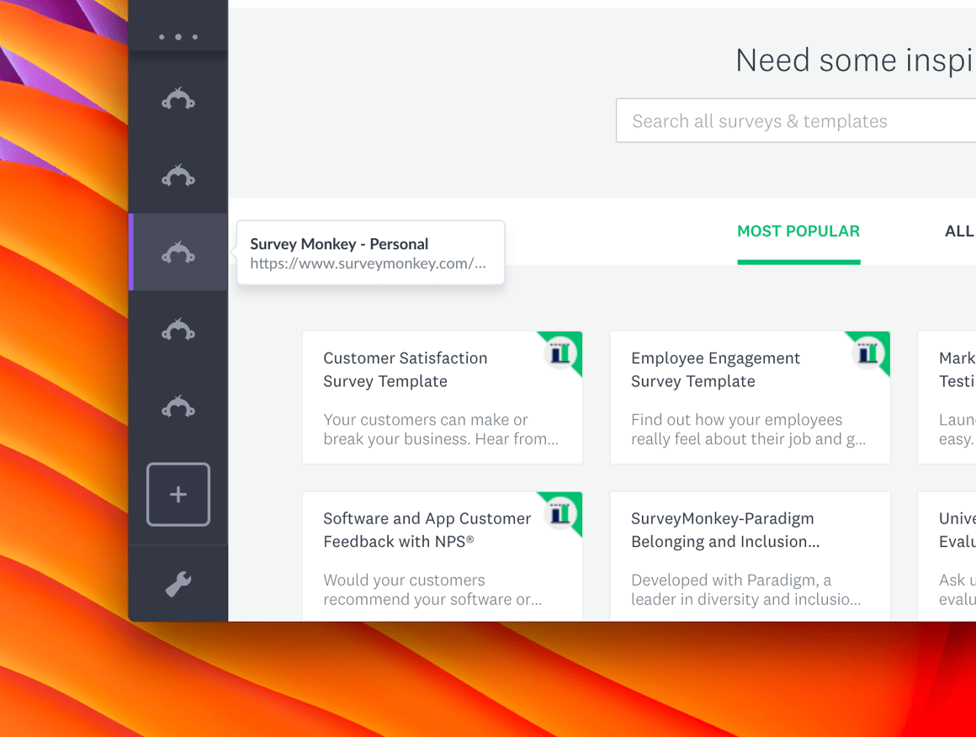Image resolution: width=976 pixels, height=737 pixels.
Task: Select the highlighted Survey Monkey Personal service icon
Action: (178, 252)
